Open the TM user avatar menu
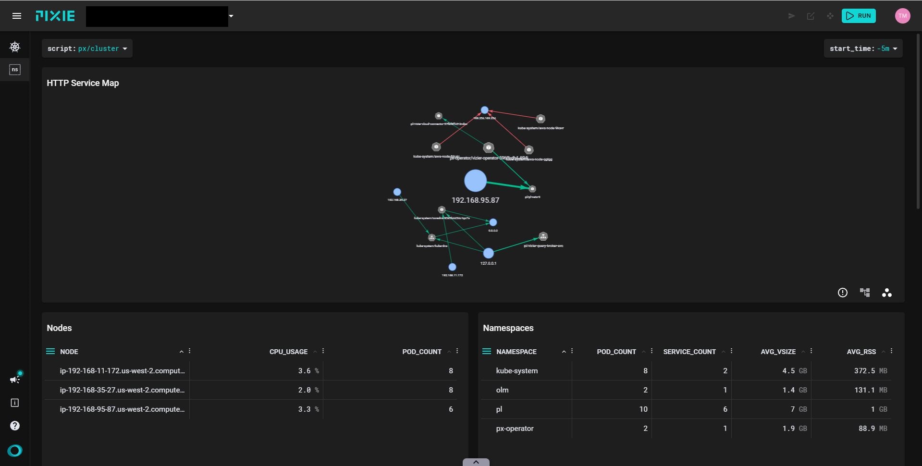The width and height of the screenshot is (922, 466). pyautogui.click(x=903, y=16)
